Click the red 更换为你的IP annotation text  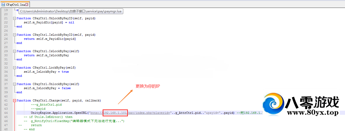(148, 86)
